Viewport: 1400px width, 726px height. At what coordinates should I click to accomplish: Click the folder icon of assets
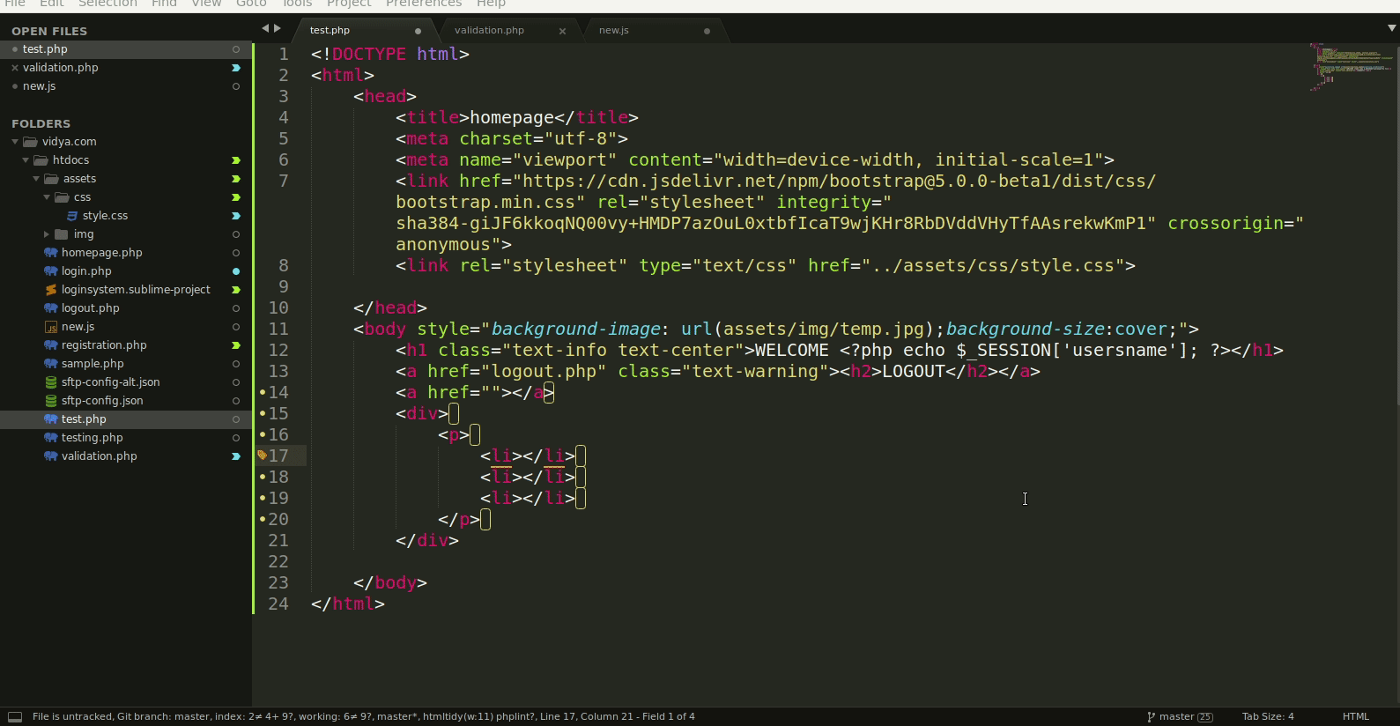point(51,179)
